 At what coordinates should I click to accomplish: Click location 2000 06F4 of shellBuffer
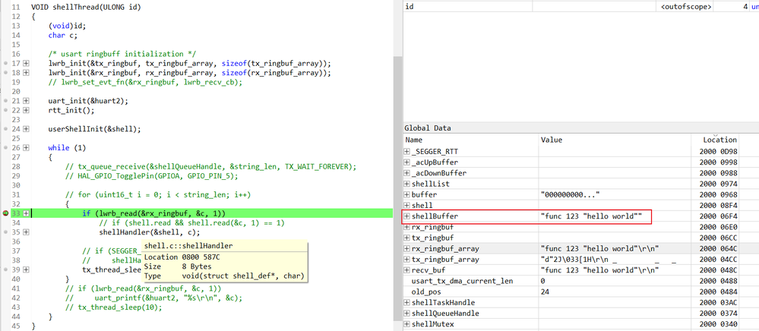(x=718, y=216)
